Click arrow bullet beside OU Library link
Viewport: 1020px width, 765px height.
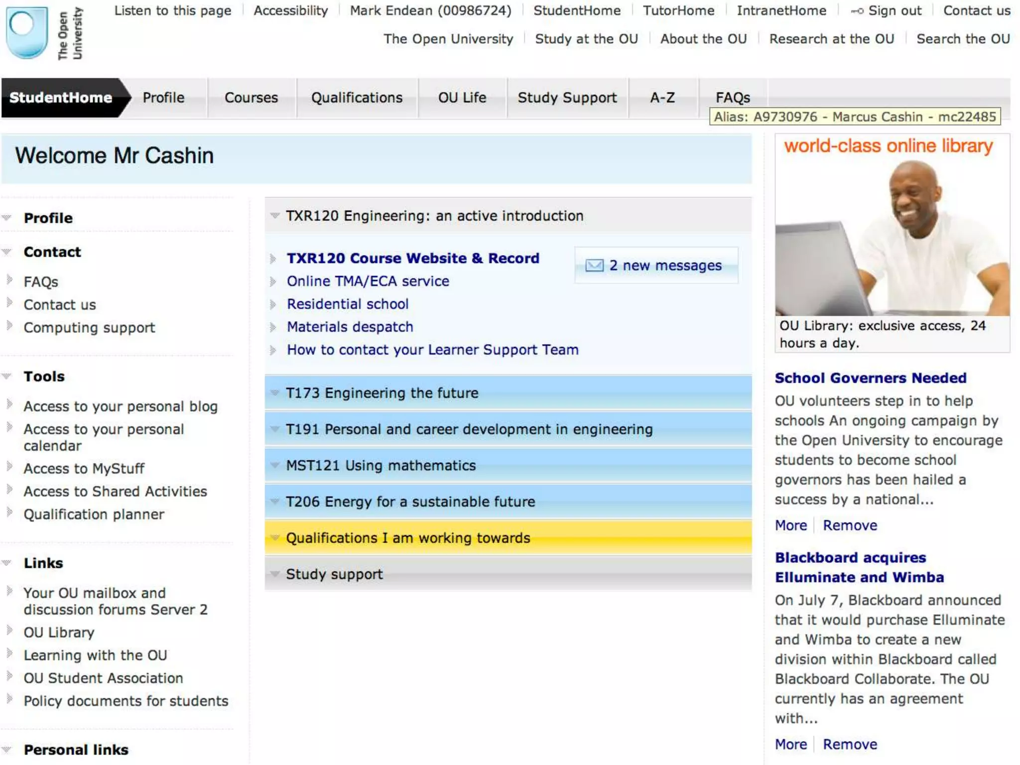point(9,631)
